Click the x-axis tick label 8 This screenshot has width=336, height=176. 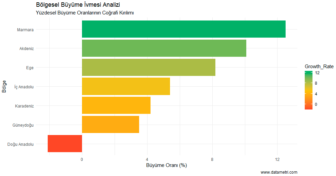click(x=212, y=159)
